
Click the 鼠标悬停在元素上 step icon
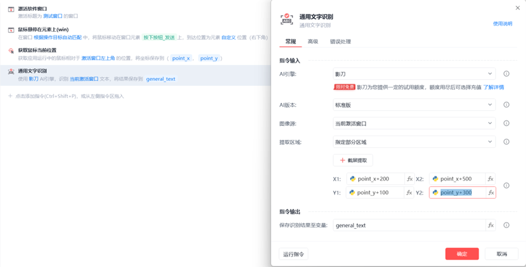point(11,30)
